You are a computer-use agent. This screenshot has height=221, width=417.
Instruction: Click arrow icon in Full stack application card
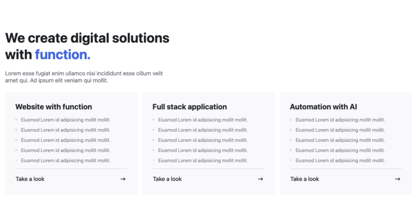pyautogui.click(x=261, y=179)
